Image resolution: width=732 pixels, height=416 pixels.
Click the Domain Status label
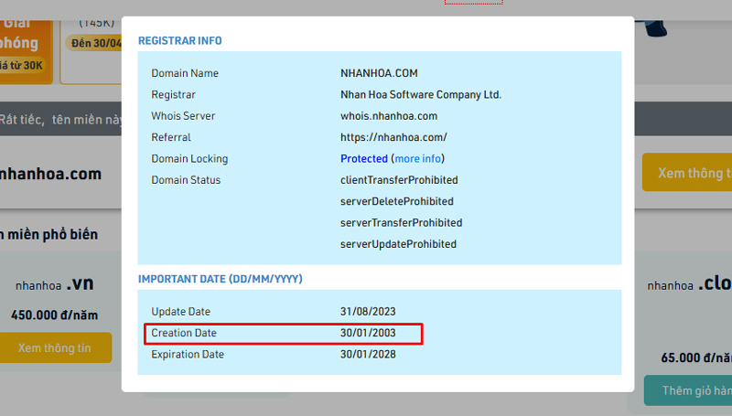[186, 180]
